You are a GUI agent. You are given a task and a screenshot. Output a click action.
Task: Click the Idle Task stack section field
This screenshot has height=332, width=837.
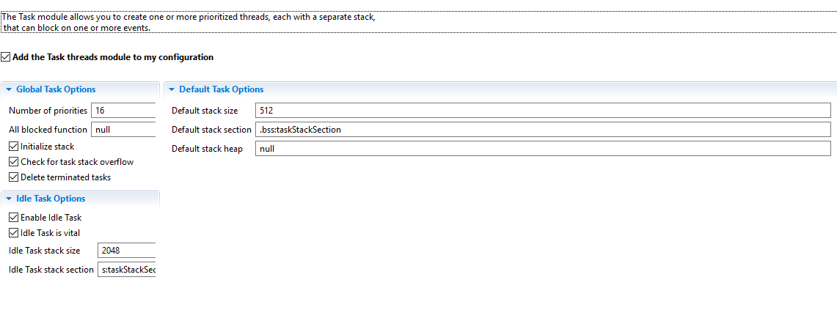click(x=126, y=270)
